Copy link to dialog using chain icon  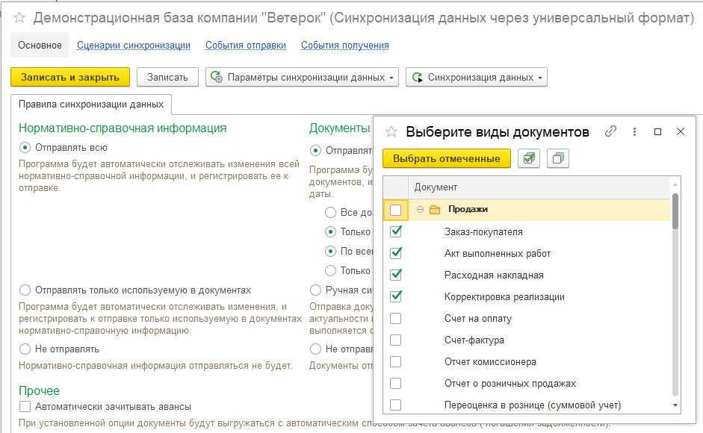(610, 131)
